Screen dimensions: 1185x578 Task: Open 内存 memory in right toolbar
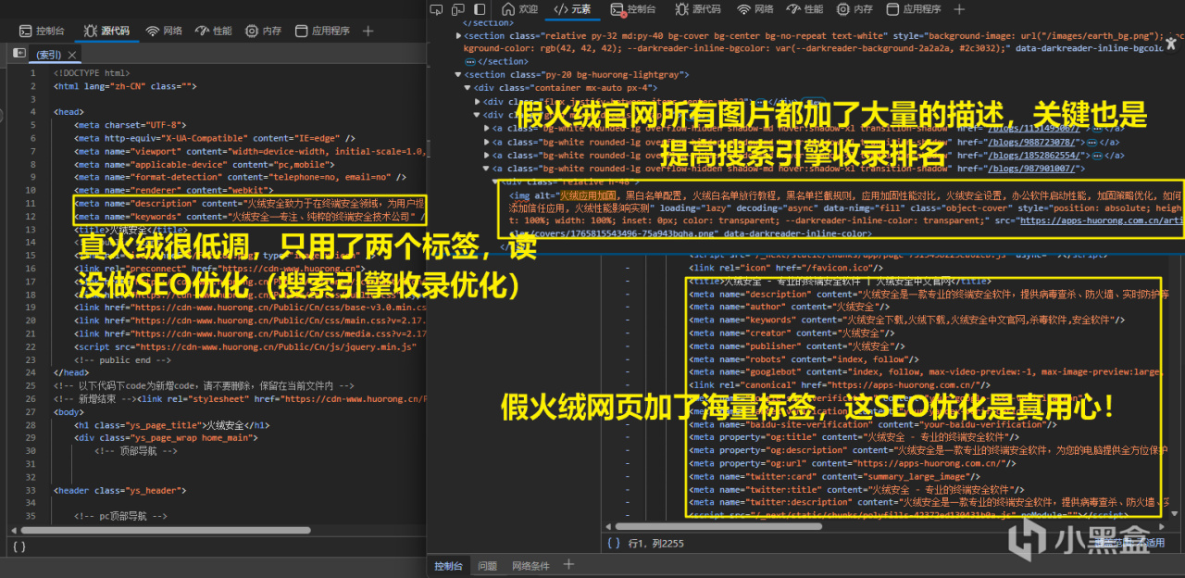(854, 9)
